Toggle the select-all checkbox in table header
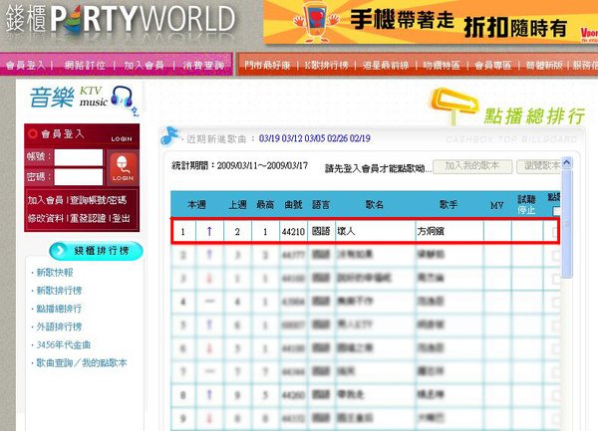 [x=556, y=211]
